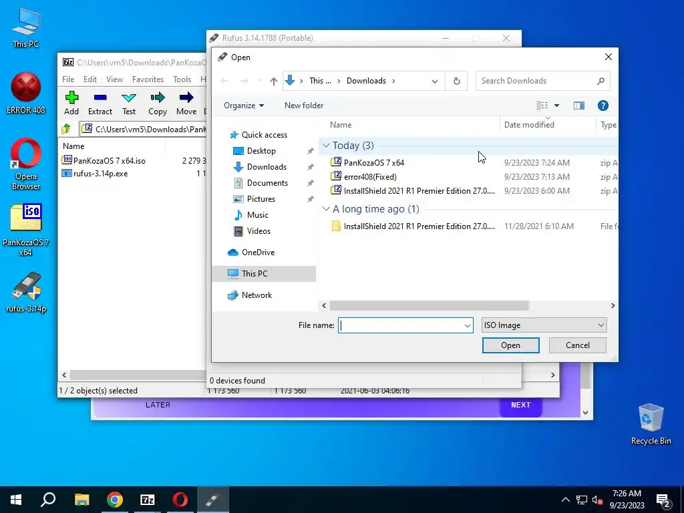This screenshot has height=513, width=684.
Task: Change the view layout icon in Open dialog
Action: pos(542,106)
